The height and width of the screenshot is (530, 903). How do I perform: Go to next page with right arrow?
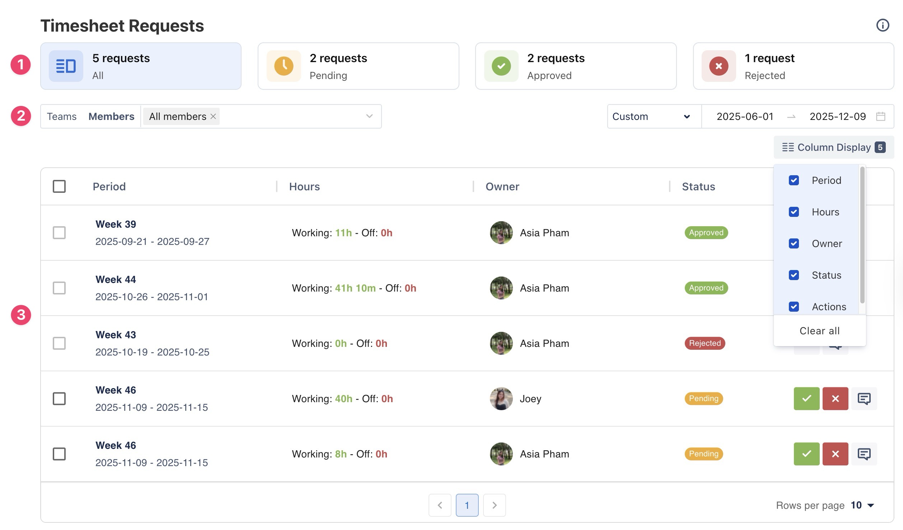point(494,505)
